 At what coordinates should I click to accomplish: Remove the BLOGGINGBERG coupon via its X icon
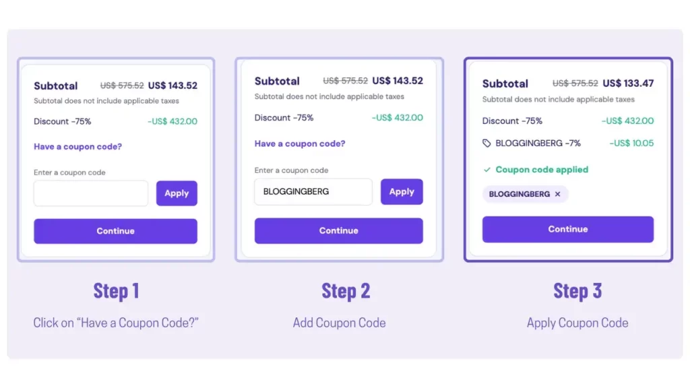[557, 194]
